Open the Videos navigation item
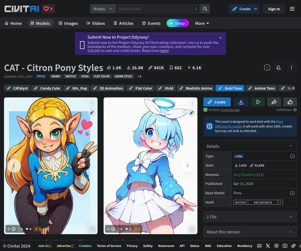The width and height of the screenshot is (301, 251). (96, 23)
